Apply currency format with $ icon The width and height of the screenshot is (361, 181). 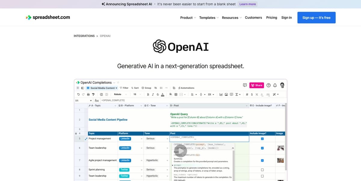coord(252,94)
